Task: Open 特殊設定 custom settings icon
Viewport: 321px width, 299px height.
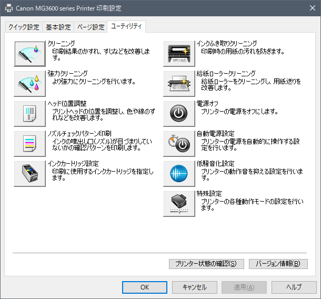Action: pyautogui.click(x=179, y=204)
